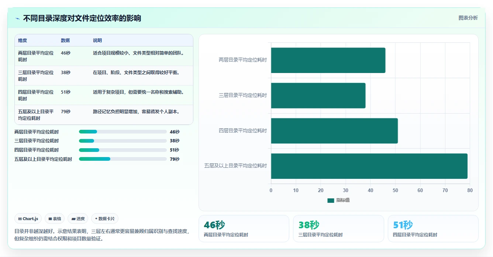Viewport: 493px width, 257px height.
Task: Click the chart title 不同目录深度对文件定位效率的影响
Action: pyautogui.click(x=82, y=18)
